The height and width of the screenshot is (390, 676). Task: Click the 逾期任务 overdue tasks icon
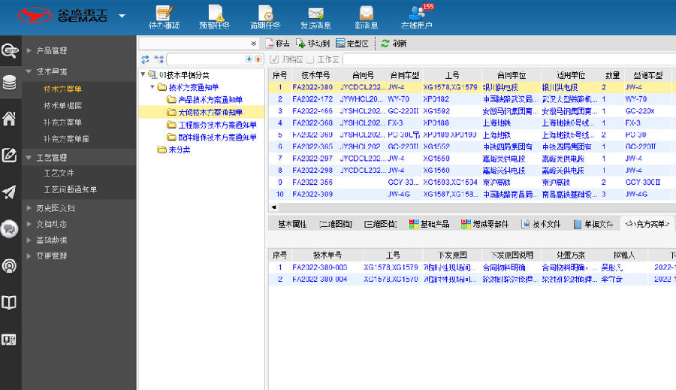coord(265,17)
